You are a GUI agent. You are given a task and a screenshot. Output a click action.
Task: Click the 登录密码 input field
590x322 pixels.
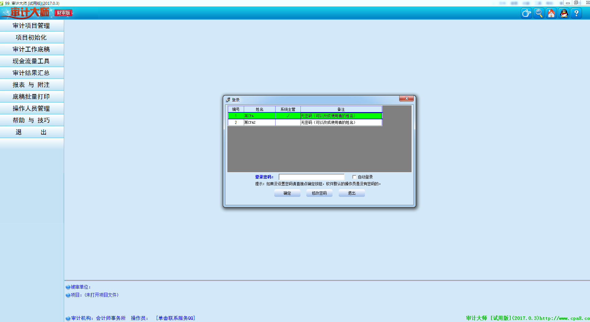coord(311,177)
